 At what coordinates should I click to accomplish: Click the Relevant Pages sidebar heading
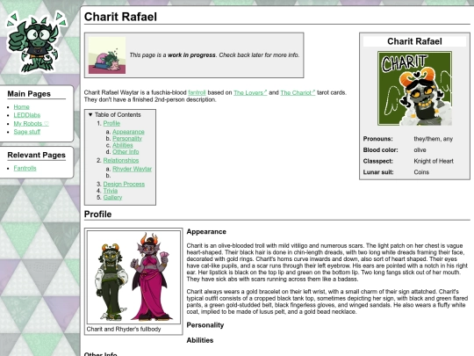point(36,155)
